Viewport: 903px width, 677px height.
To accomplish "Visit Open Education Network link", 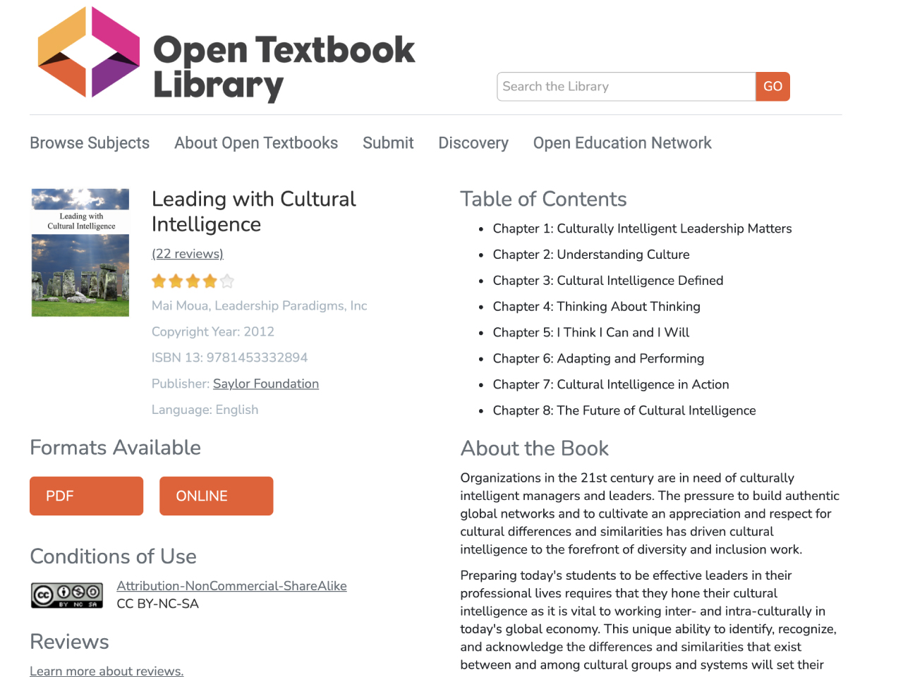I will pos(622,143).
